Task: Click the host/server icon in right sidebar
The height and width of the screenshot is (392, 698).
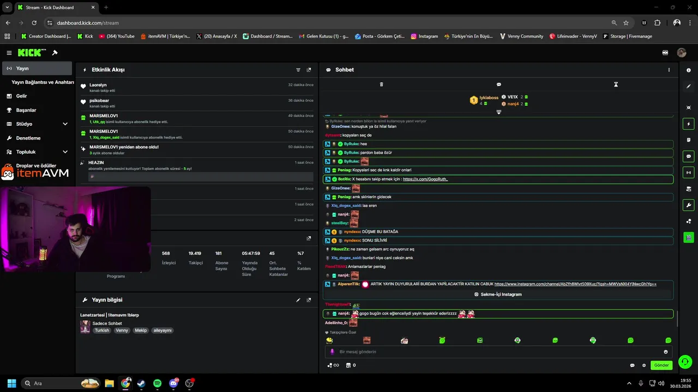Action: tap(689, 189)
